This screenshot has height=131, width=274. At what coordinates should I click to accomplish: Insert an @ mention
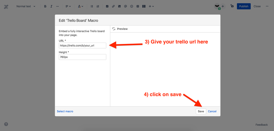[x=125, y=6]
